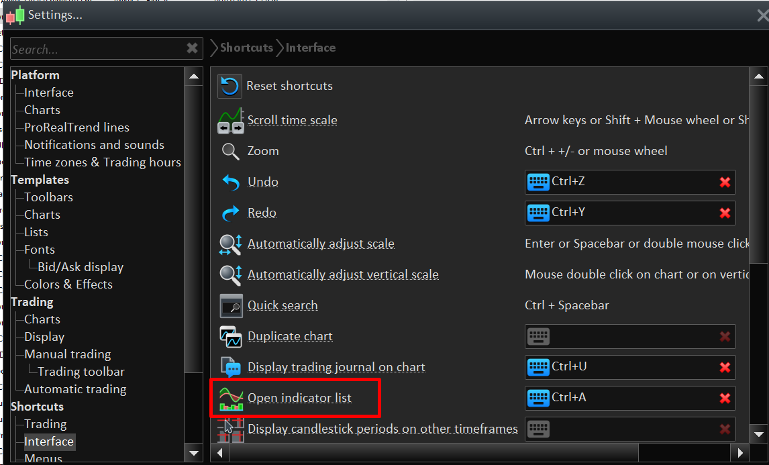Open the Automatically adjust scale link
The height and width of the screenshot is (465, 769).
click(x=321, y=244)
